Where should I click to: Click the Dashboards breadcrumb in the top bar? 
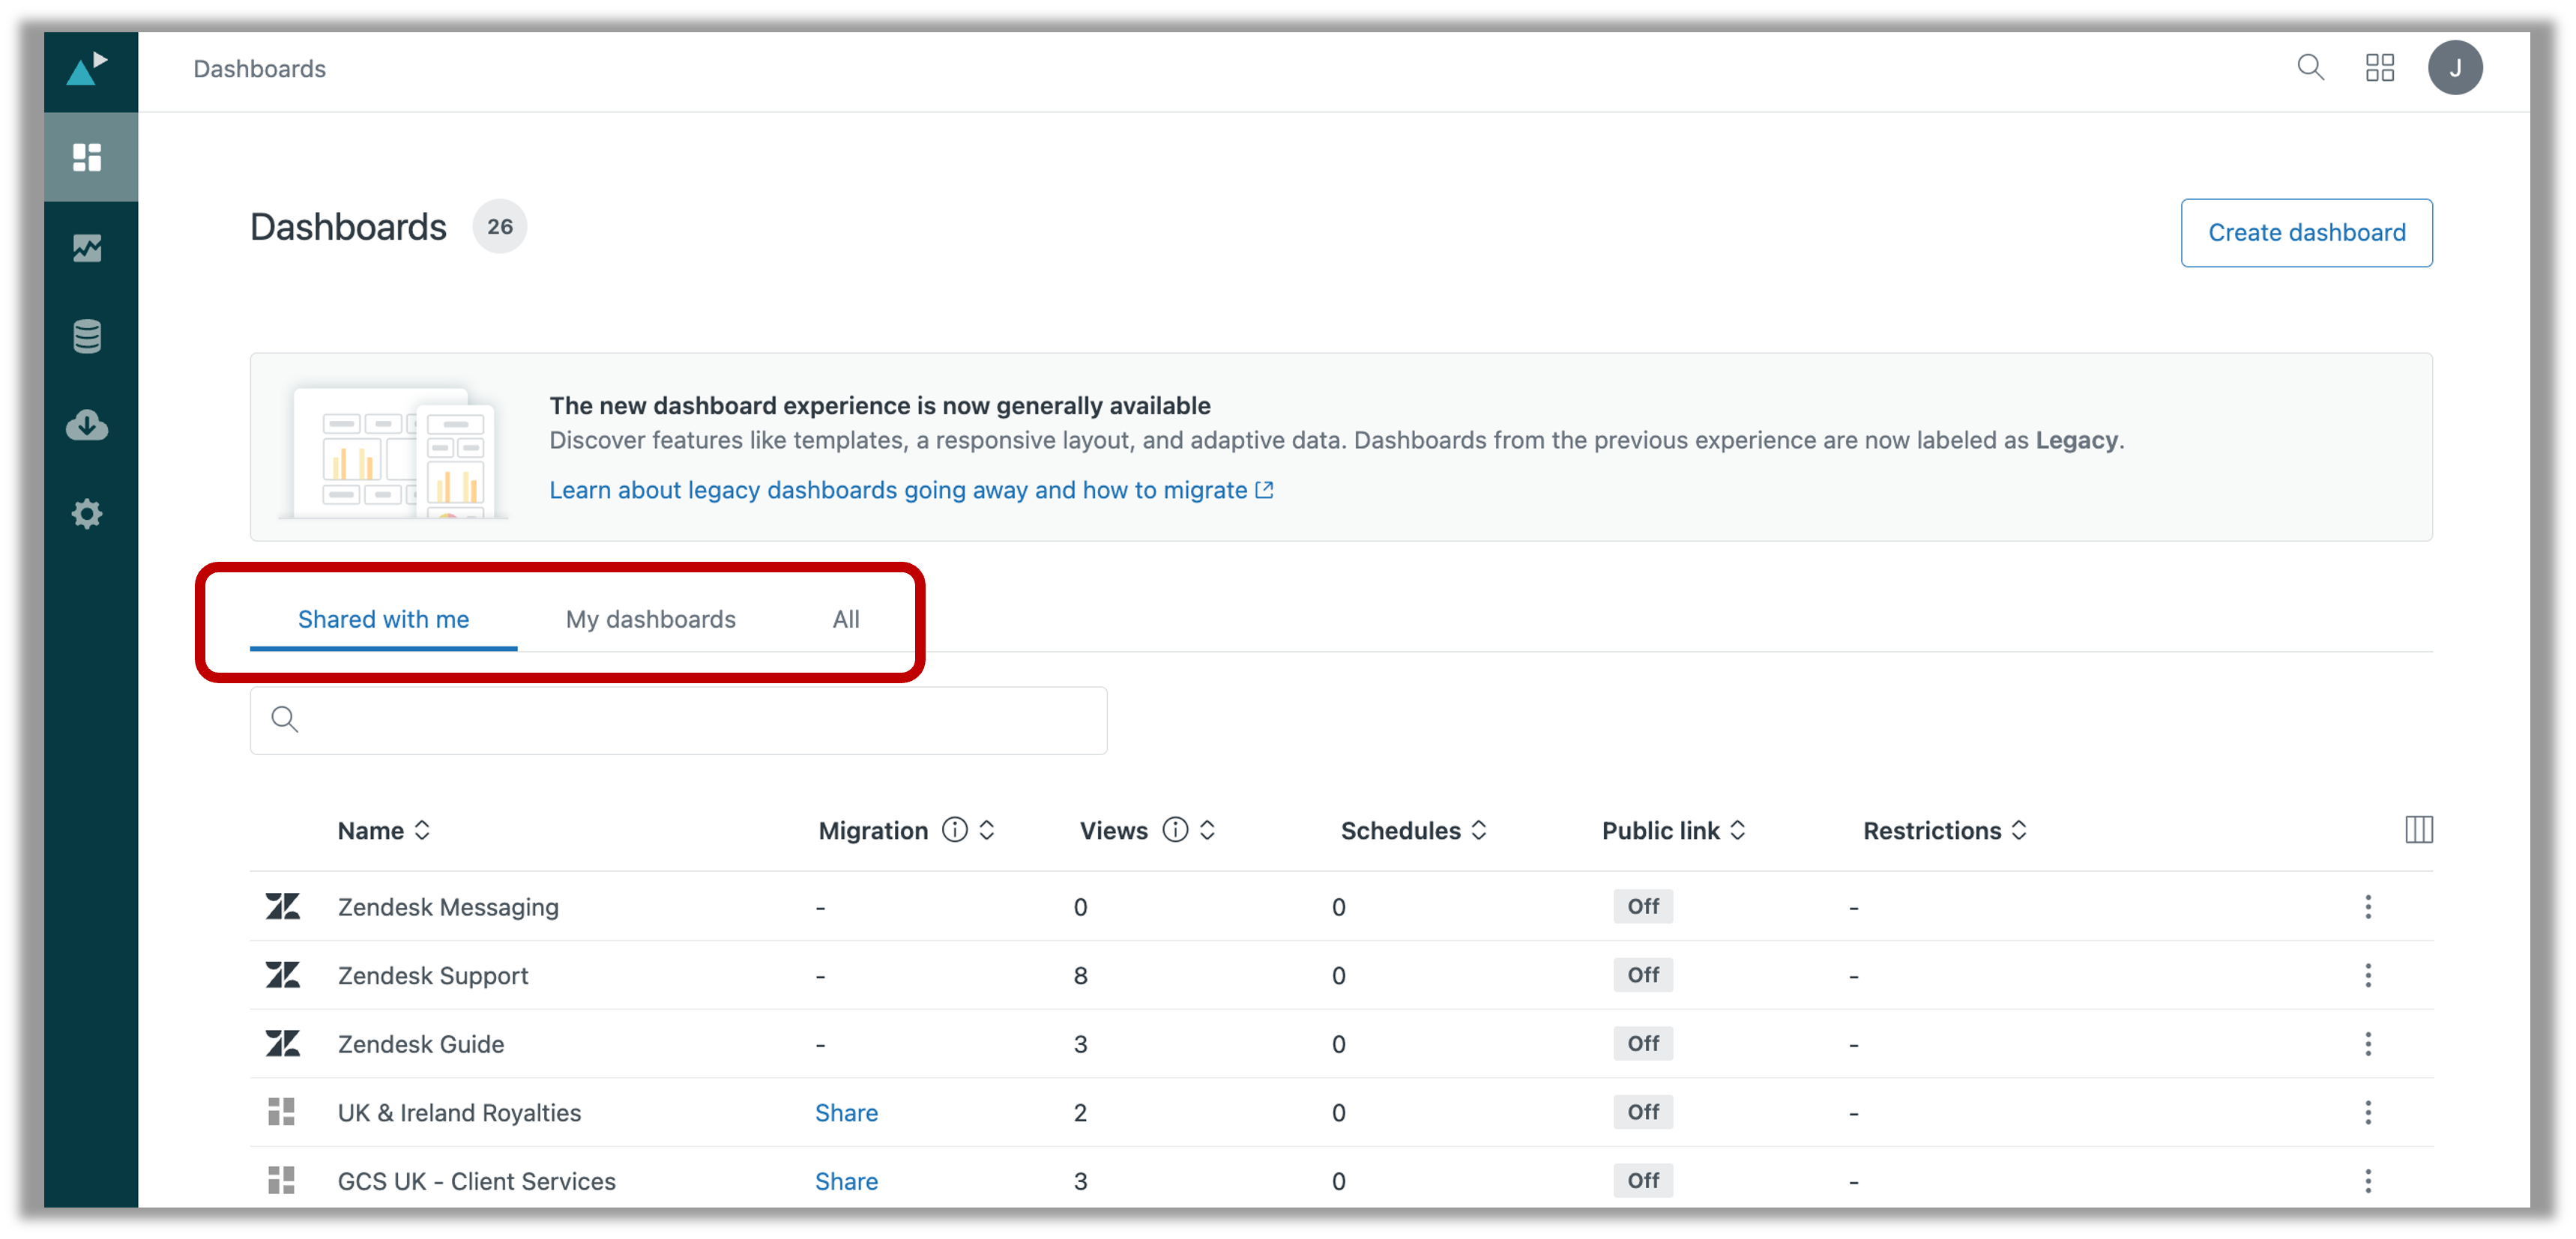tap(259, 69)
